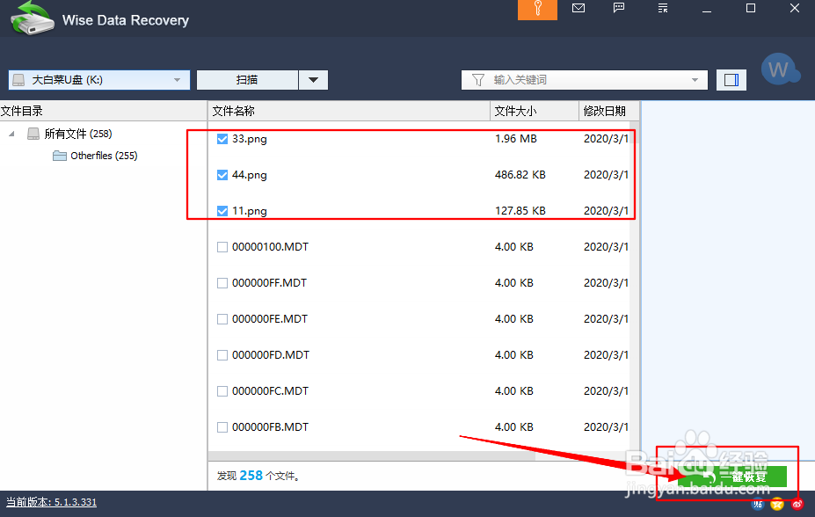
Task: Uncheck the 11.png checkbox
Action: 222,211
